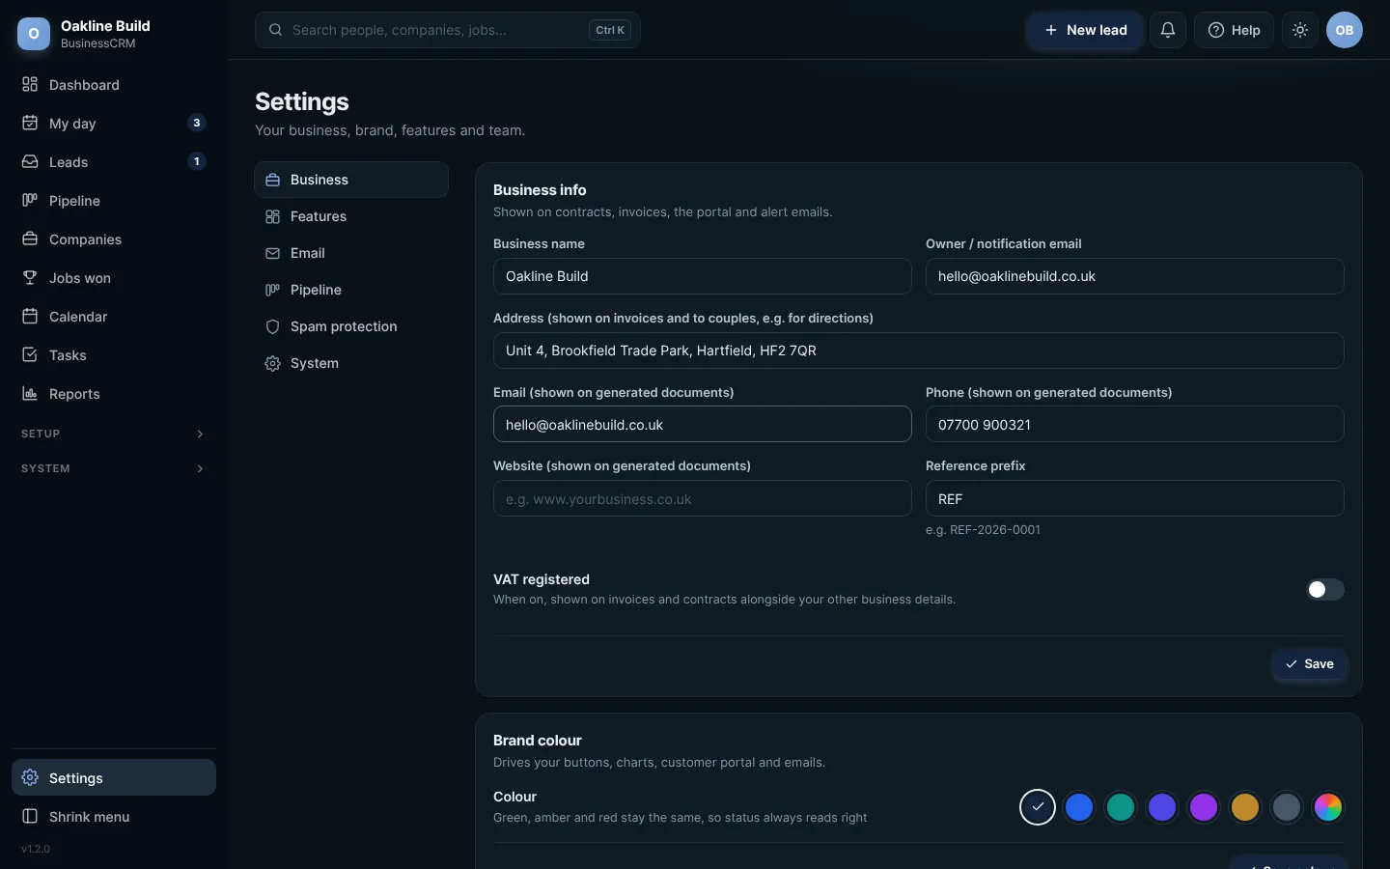Enable the VAT registered toggle
The width and height of the screenshot is (1390, 869).
[1325, 589]
